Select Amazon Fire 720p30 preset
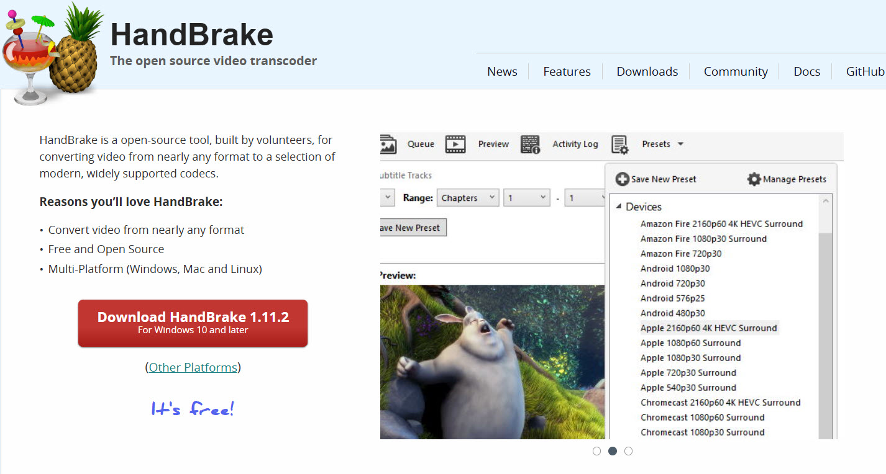The width and height of the screenshot is (886, 474). (681, 254)
